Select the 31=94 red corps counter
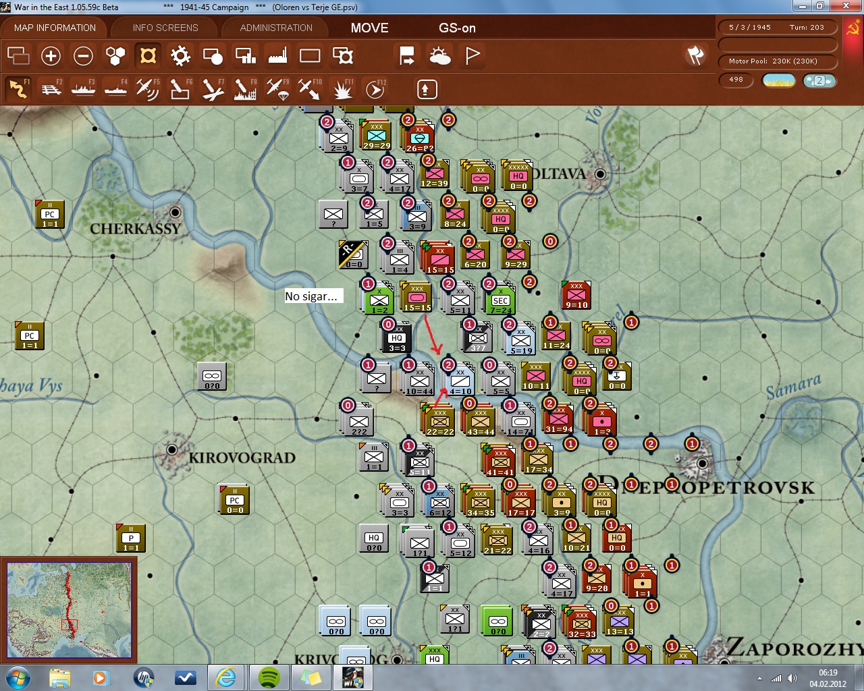The height and width of the screenshot is (691, 864). tap(558, 419)
